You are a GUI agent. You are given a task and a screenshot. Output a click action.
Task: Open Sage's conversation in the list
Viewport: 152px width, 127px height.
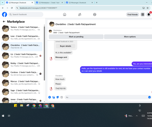22,92
